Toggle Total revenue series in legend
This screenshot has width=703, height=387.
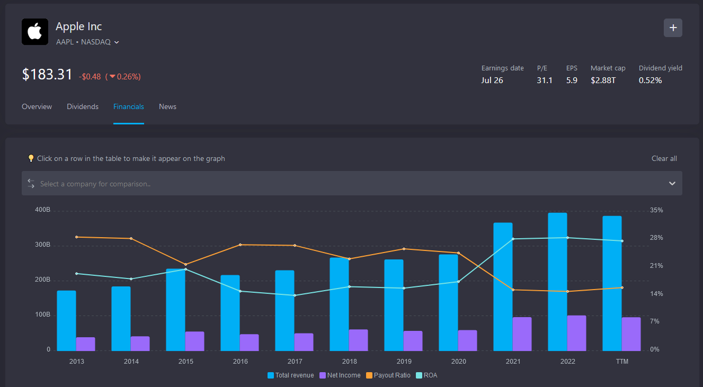(x=291, y=375)
